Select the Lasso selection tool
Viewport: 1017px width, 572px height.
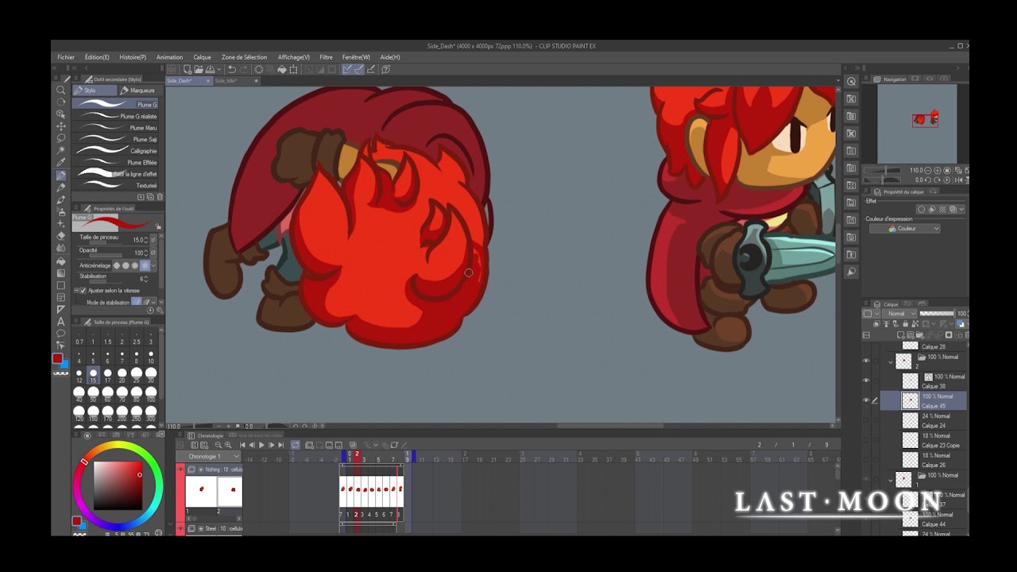[x=60, y=138]
